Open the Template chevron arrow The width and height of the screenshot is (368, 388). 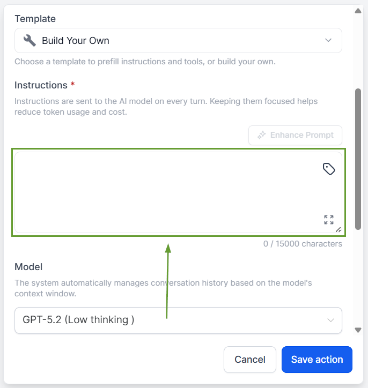tap(329, 40)
